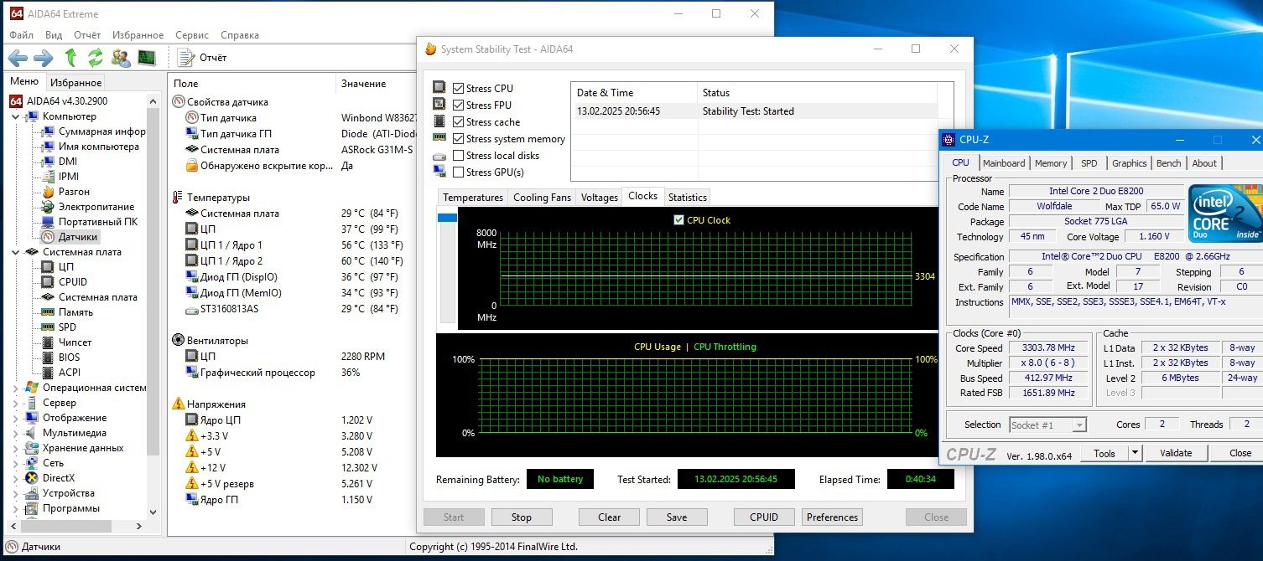1263x561 pixels.
Task: Click the forward arrow in the AIDA64 toolbar
Action: pos(44,58)
